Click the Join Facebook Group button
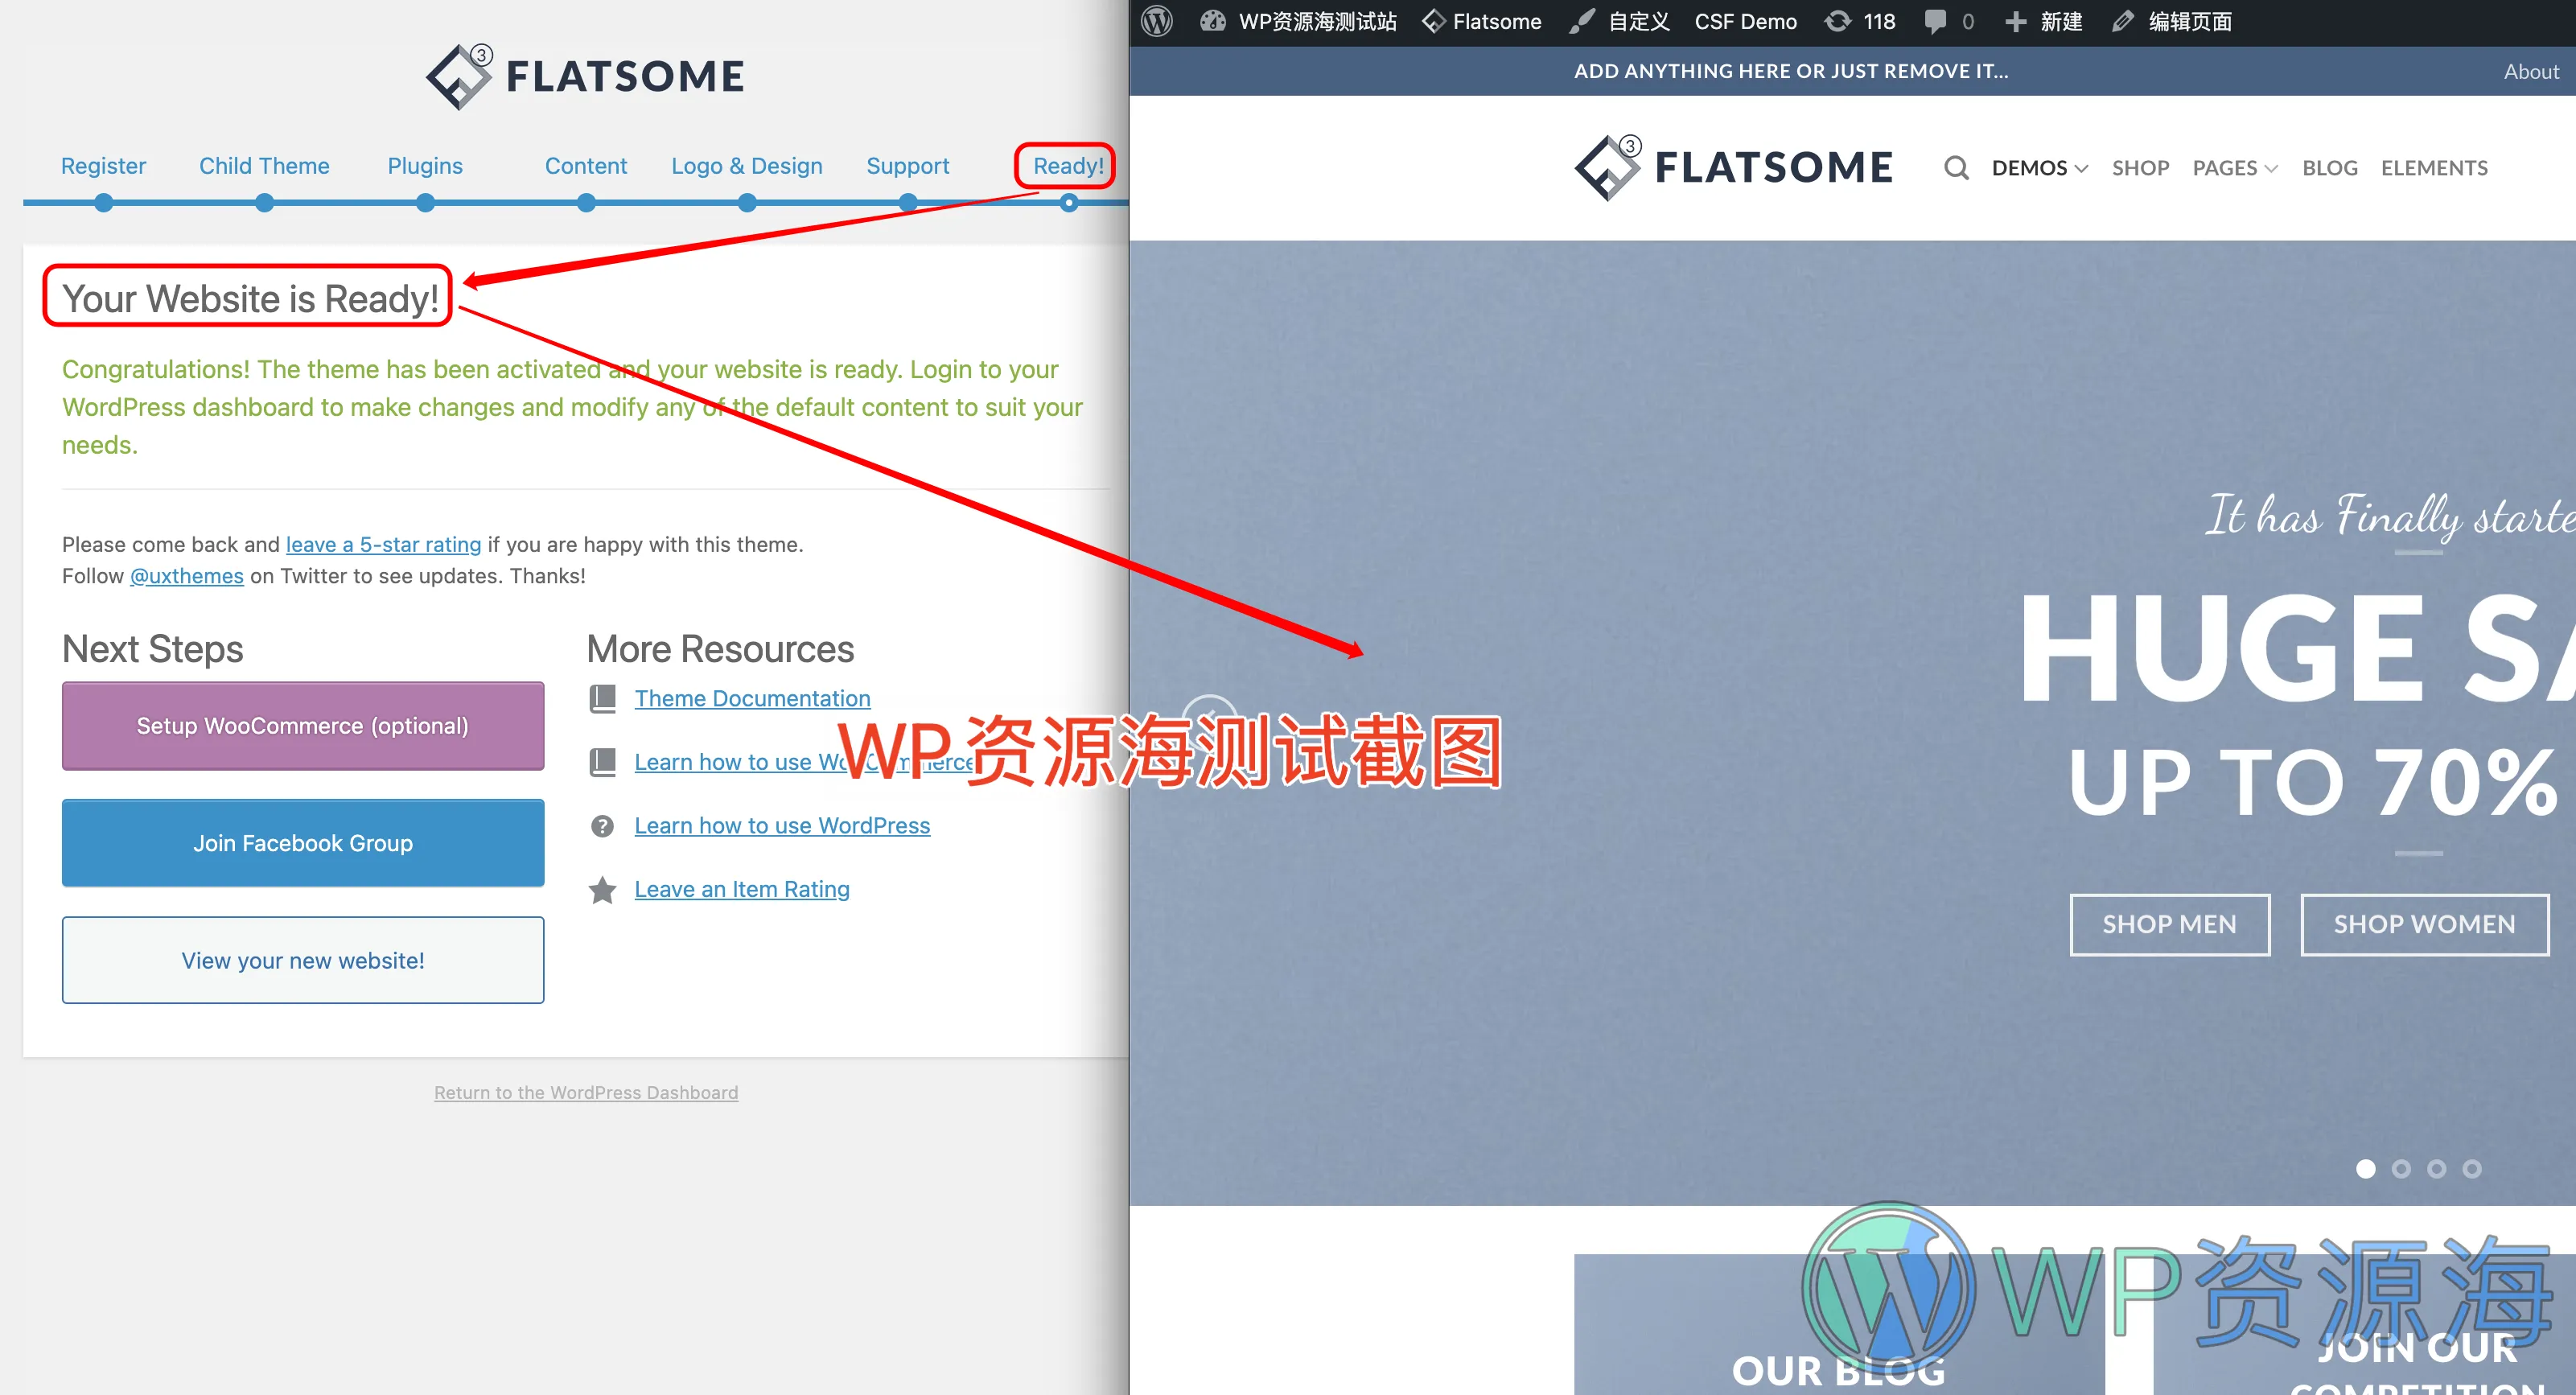 pyautogui.click(x=301, y=842)
